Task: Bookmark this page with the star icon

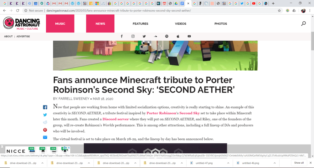Action: point(279,10)
